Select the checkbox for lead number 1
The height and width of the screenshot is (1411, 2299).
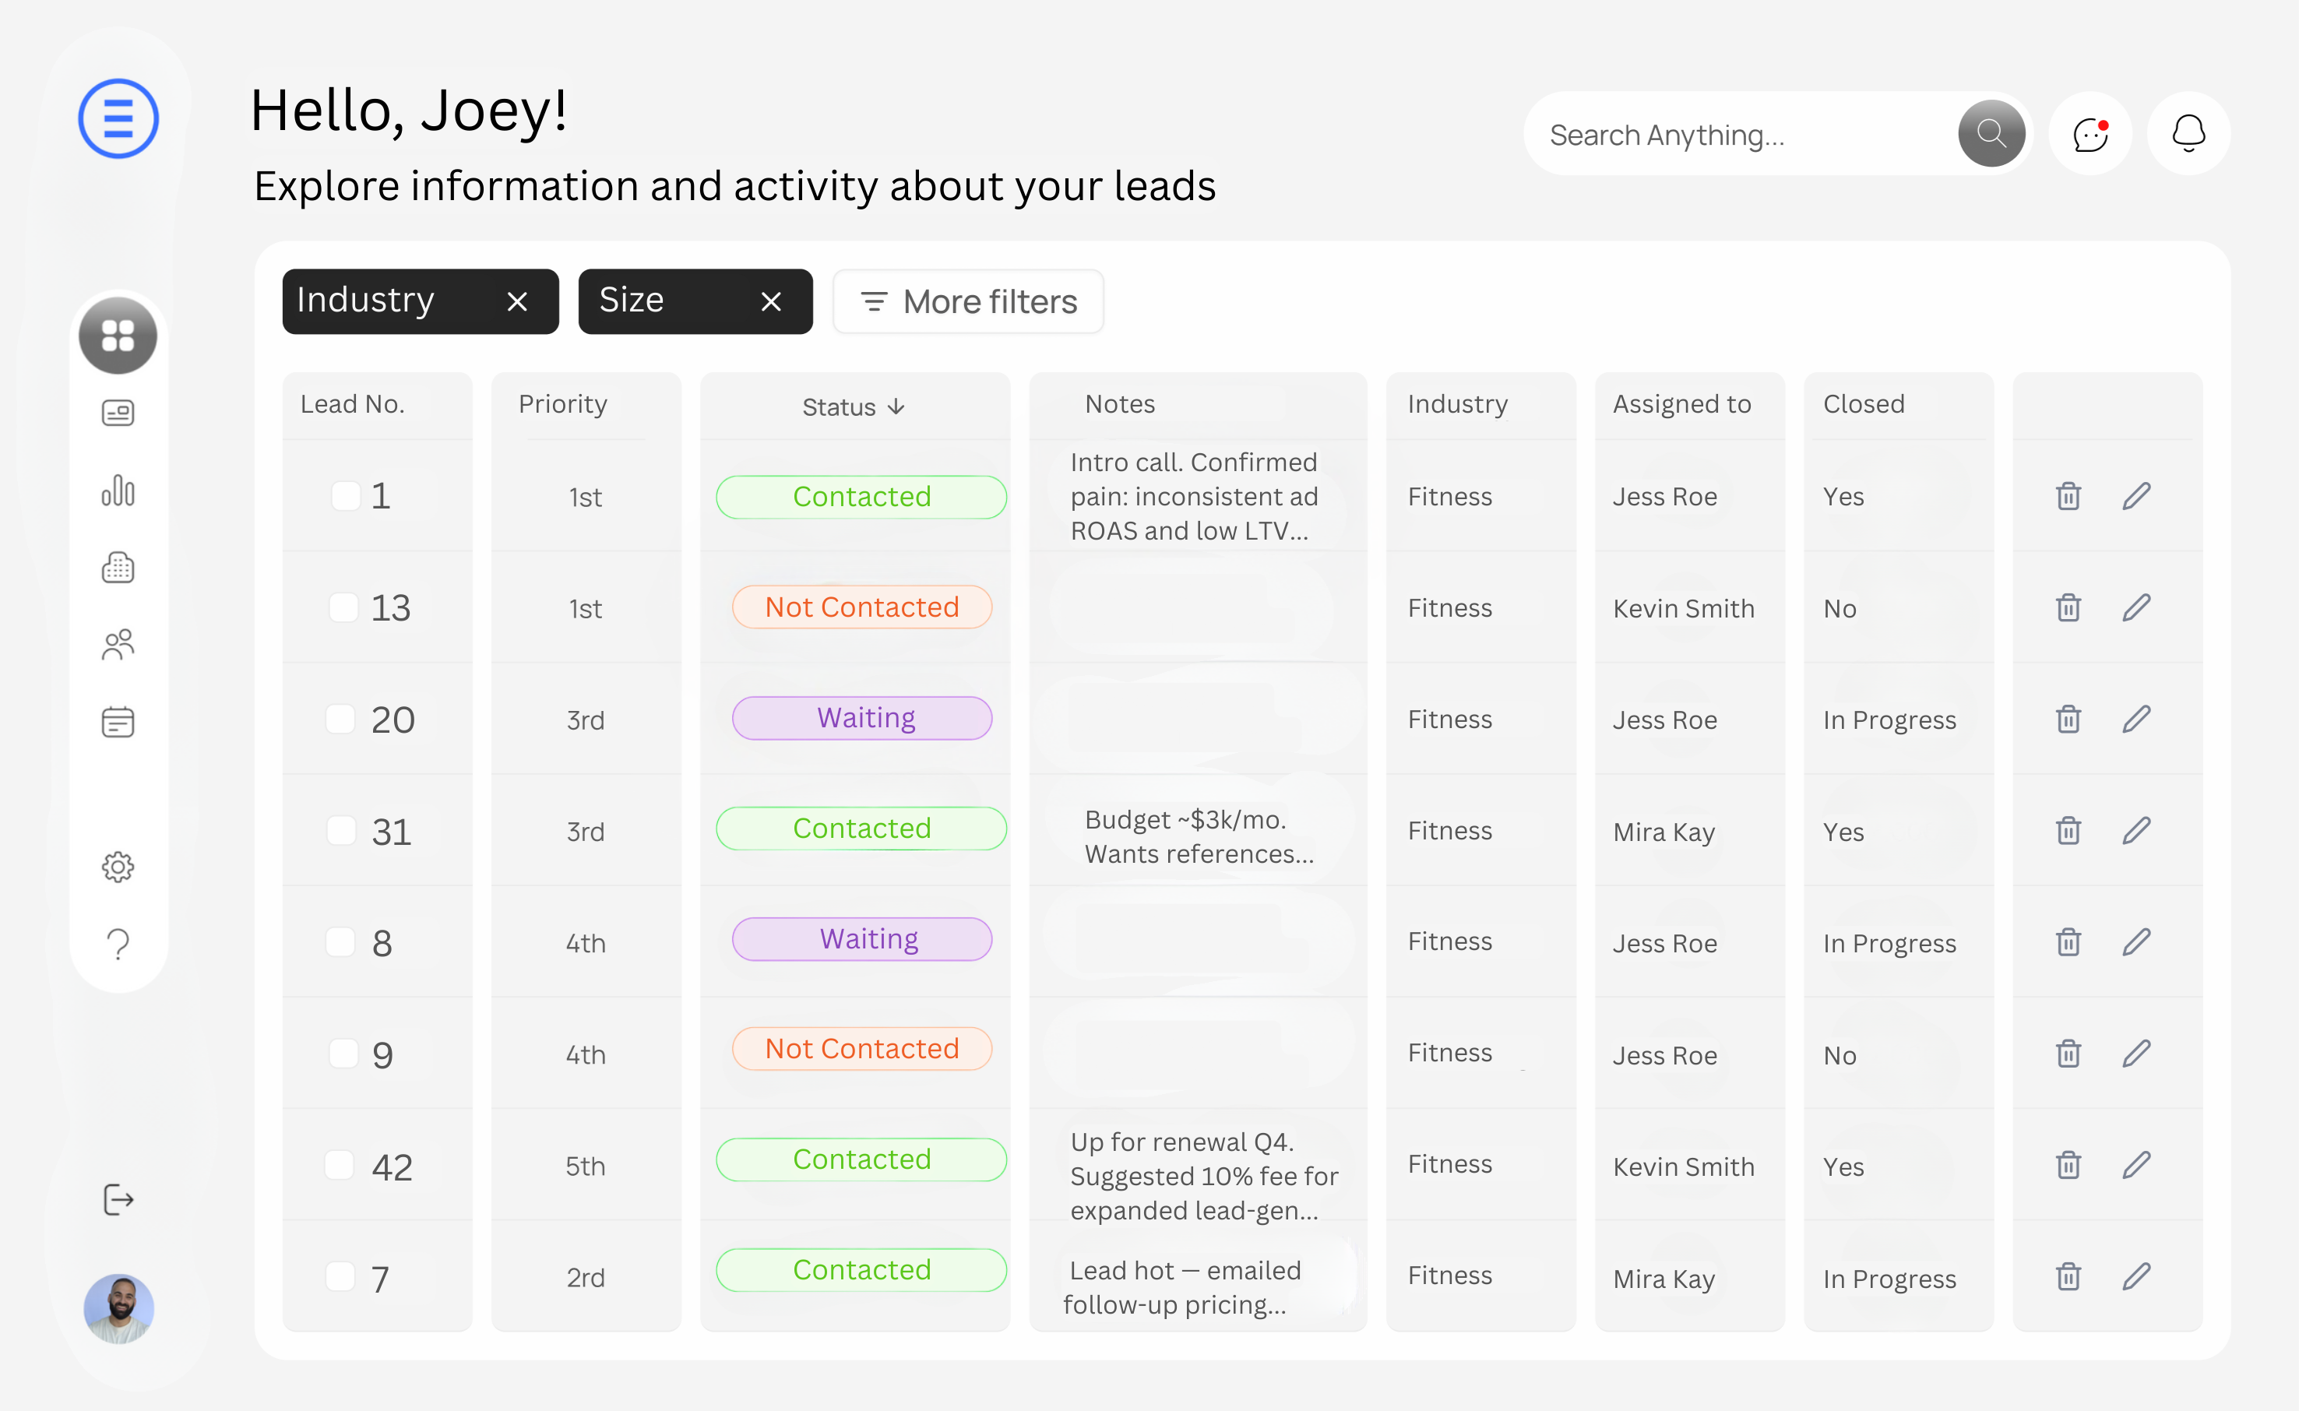click(343, 495)
